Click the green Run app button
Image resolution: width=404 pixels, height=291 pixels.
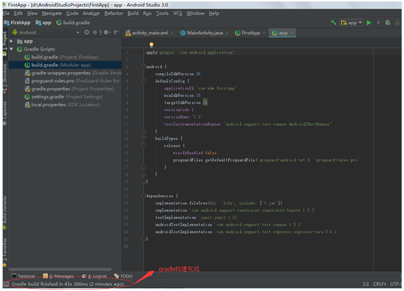coord(369,22)
